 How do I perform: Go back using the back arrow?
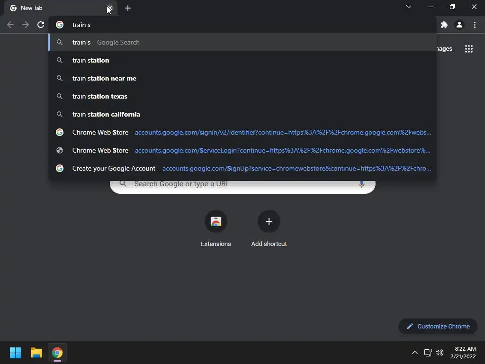tap(10, 25)
